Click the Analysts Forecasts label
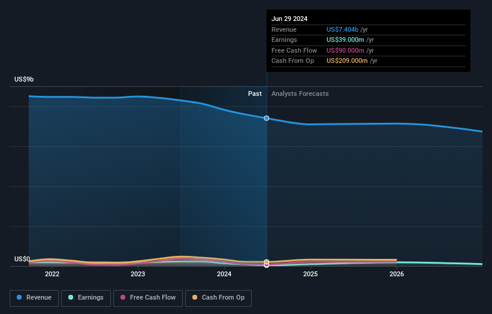 (x=300, y=94)
